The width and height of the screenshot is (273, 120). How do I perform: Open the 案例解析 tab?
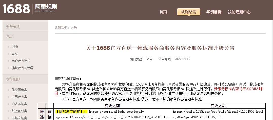214,12
